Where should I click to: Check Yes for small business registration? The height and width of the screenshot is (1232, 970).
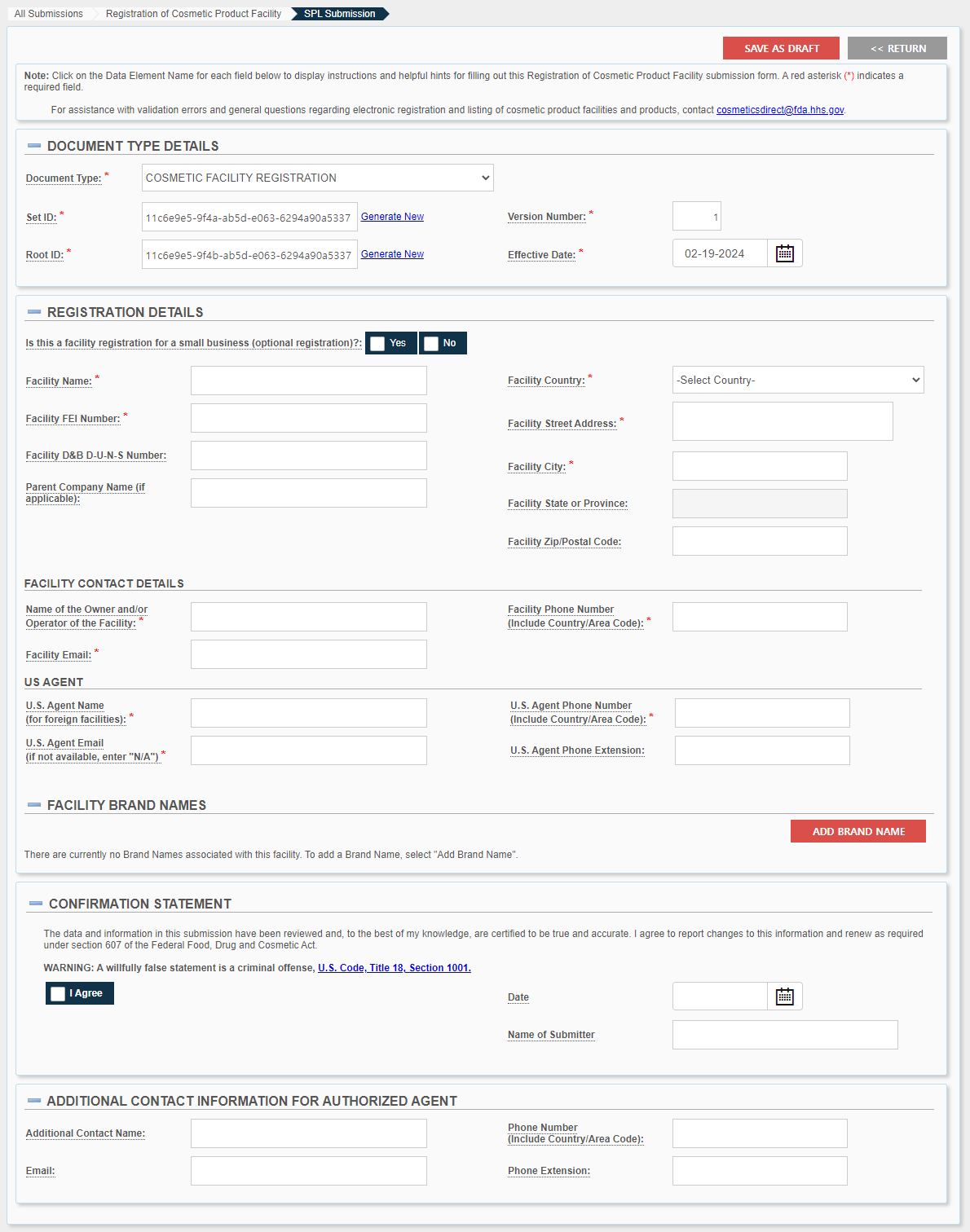pos(377,344)
